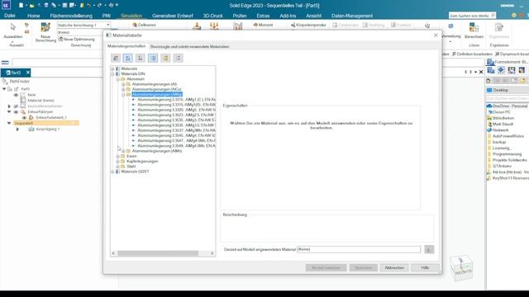The image size is (529, 297).
Task: Click the second blue-highlighted Materialtabelle toolbar icon
Action: [128, 58]
